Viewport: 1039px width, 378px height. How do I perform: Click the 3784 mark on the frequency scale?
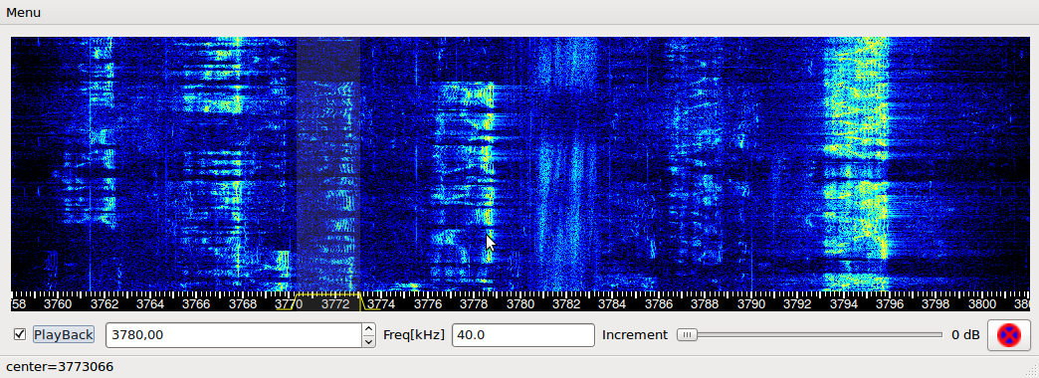(612, 303)
